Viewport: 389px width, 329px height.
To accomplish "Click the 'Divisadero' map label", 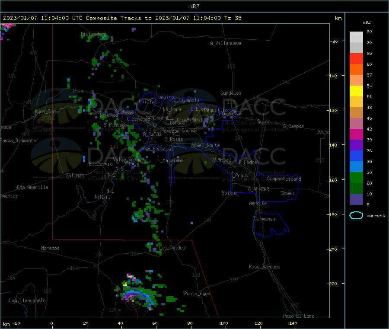I will click(x=93, y=34).
